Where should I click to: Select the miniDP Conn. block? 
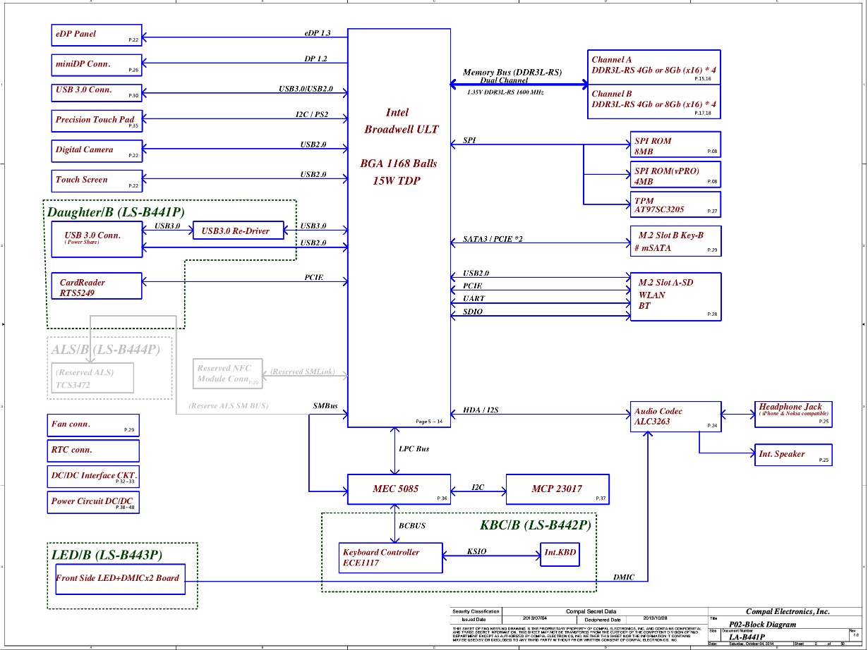tap(96, 65)
